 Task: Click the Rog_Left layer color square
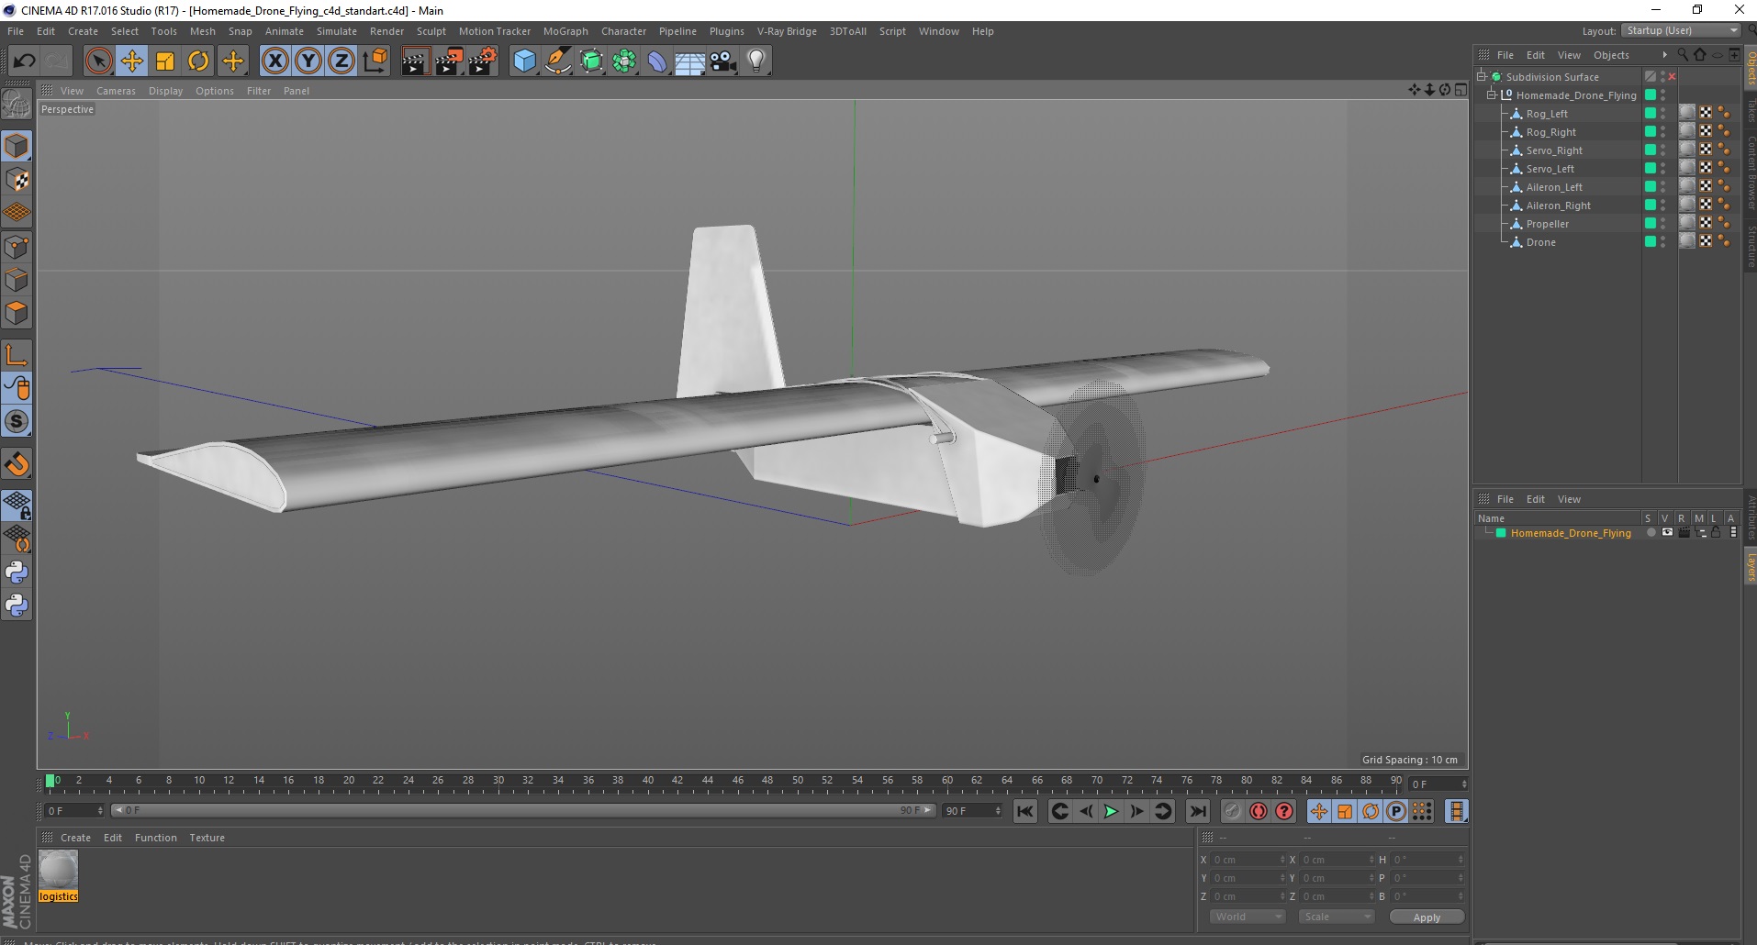1651,114
